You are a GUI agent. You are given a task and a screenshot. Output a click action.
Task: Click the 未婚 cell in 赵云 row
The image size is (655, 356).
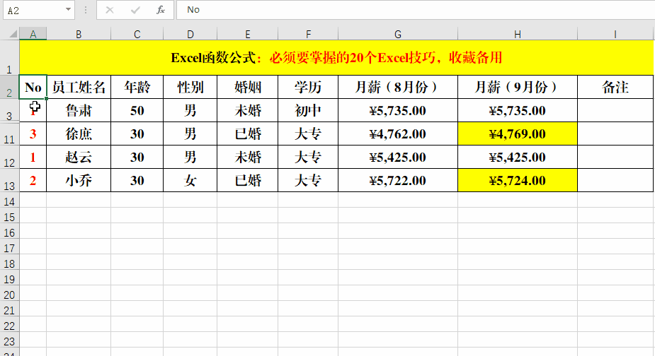248,157
